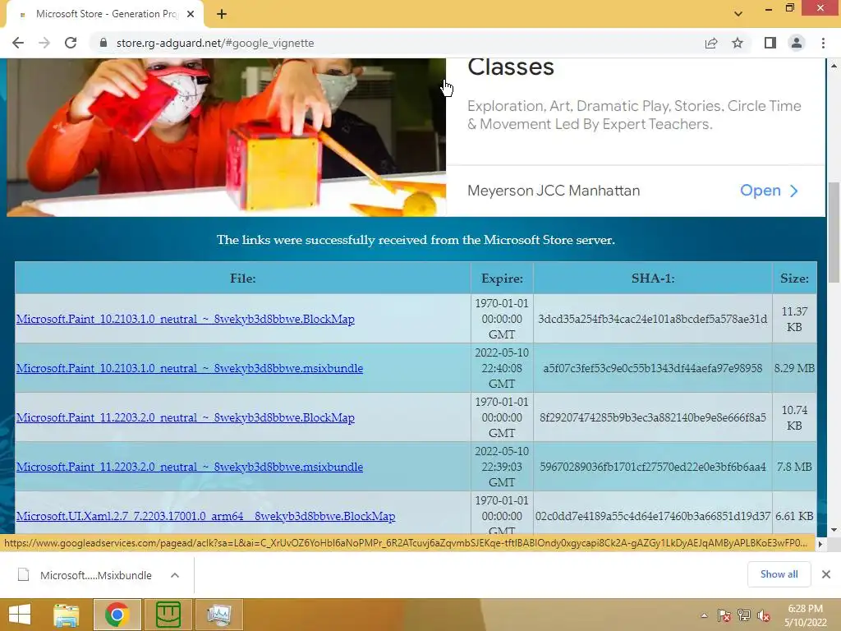Screen dimensions: 841x631
Task: Open the Action Center flag icon
Action: coord(724,615)
